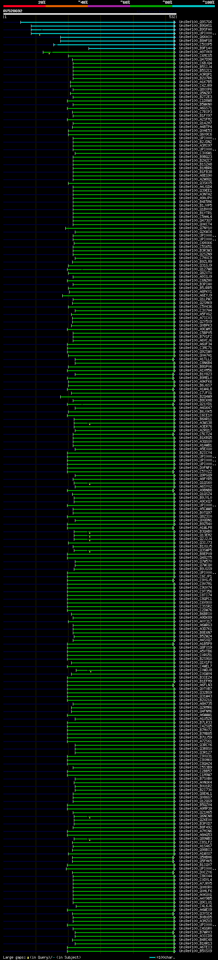Select label UniRef100_A8FYR5
Image resolution: width=218 pixels, height=960 pixels.
196,479
